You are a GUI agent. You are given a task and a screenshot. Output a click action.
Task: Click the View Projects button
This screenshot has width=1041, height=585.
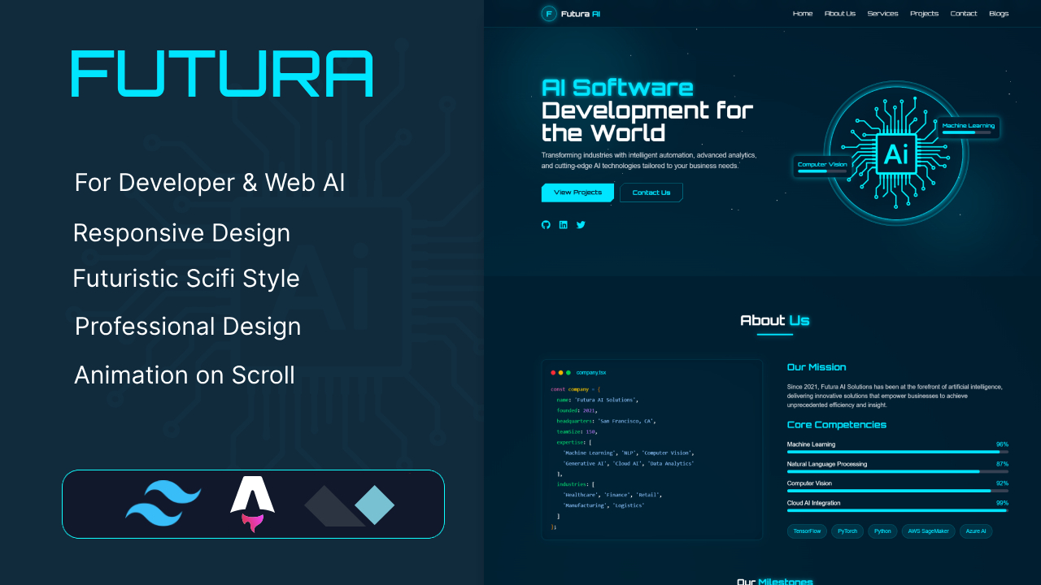pos(577,193)
